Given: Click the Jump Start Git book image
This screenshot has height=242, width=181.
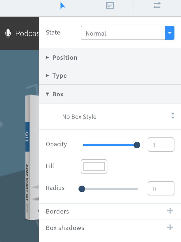Looking at the screenshot, I should point(32,157).
